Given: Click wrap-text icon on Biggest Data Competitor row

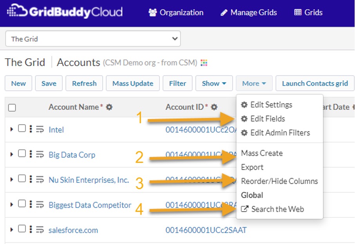Looking at the screenshot, I should 40,205.
